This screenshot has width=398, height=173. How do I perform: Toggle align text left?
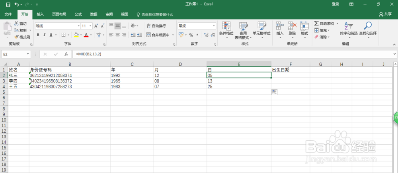click(111, 35)
